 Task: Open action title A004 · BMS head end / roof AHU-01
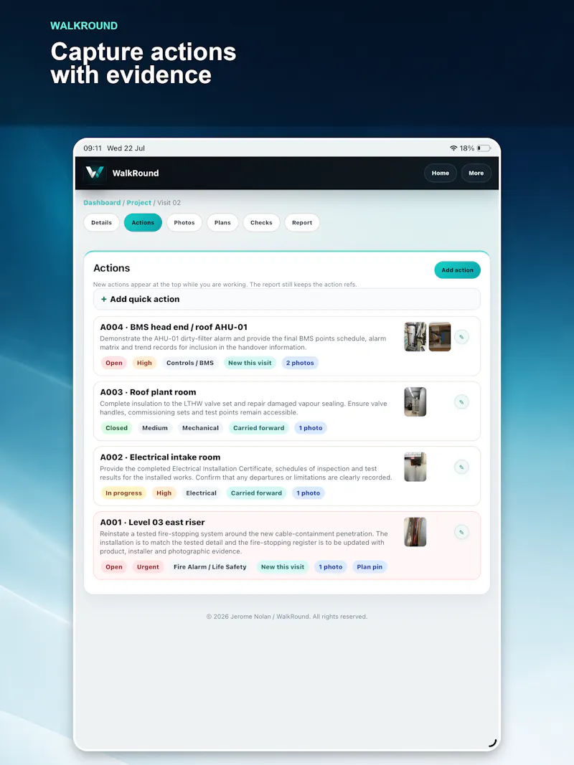click(174, 327)
